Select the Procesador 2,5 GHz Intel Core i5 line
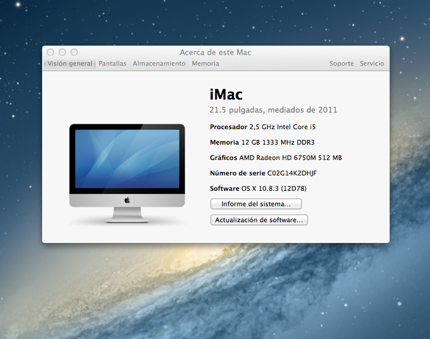The height and width of the screenshot is (339, 430). point(263,127)
